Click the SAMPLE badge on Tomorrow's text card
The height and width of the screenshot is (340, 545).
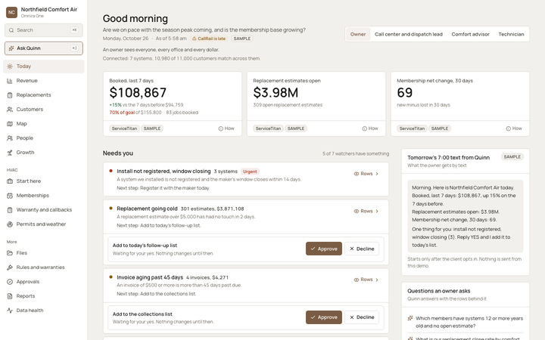(x=512, y=157)
